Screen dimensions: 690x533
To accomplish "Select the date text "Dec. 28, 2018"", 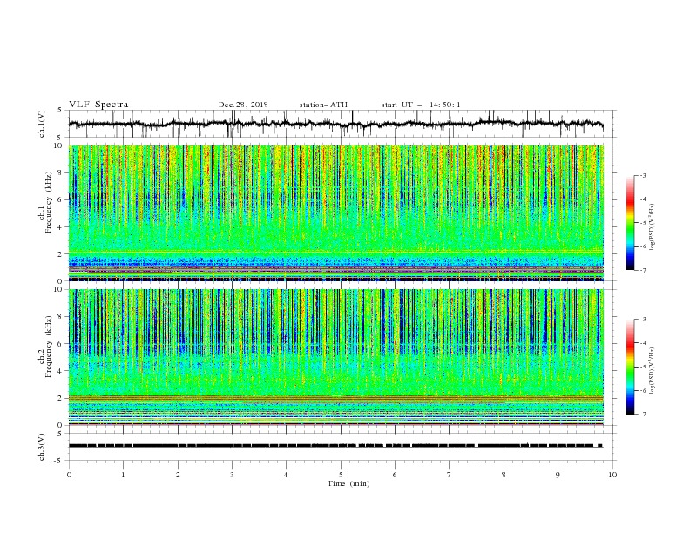I will pos(243,105).
